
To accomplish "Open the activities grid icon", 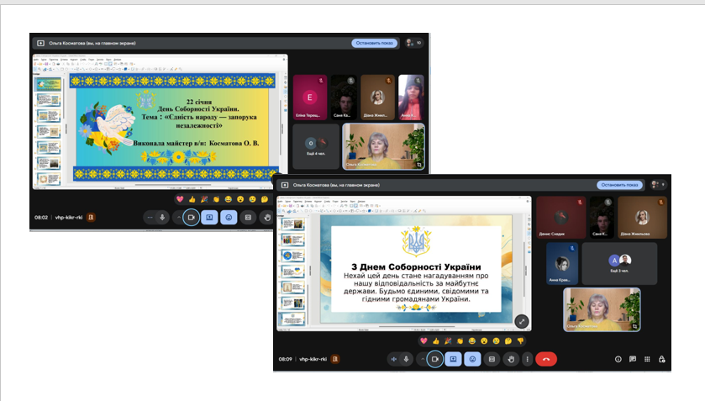I will coord(648,359).
